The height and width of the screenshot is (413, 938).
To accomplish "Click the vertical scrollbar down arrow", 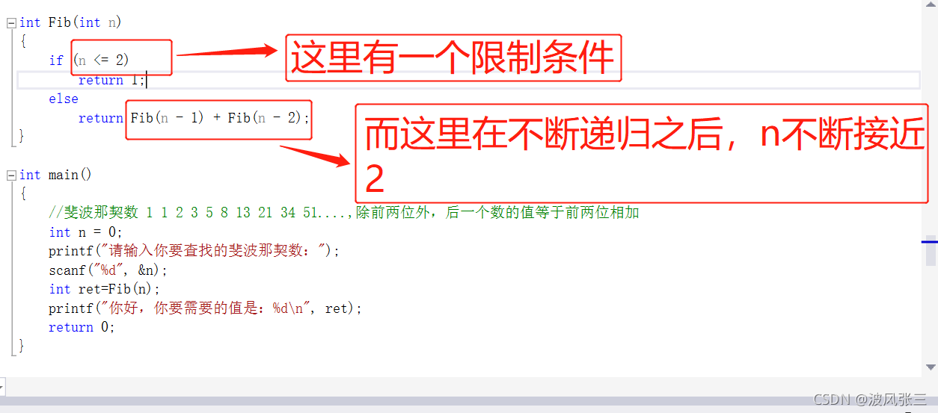I will (x=931, y=367).
